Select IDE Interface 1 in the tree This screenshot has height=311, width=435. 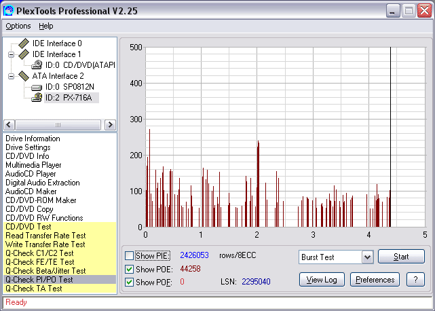56,54
